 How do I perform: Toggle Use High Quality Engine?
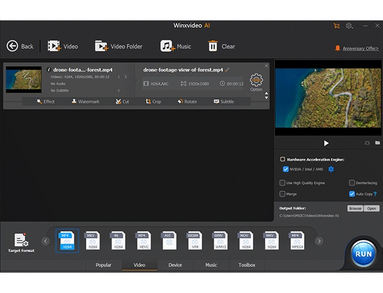[x=282, y=183]
